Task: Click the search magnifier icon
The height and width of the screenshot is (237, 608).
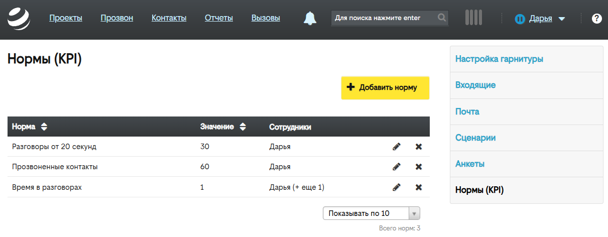Action: (441, 18)
